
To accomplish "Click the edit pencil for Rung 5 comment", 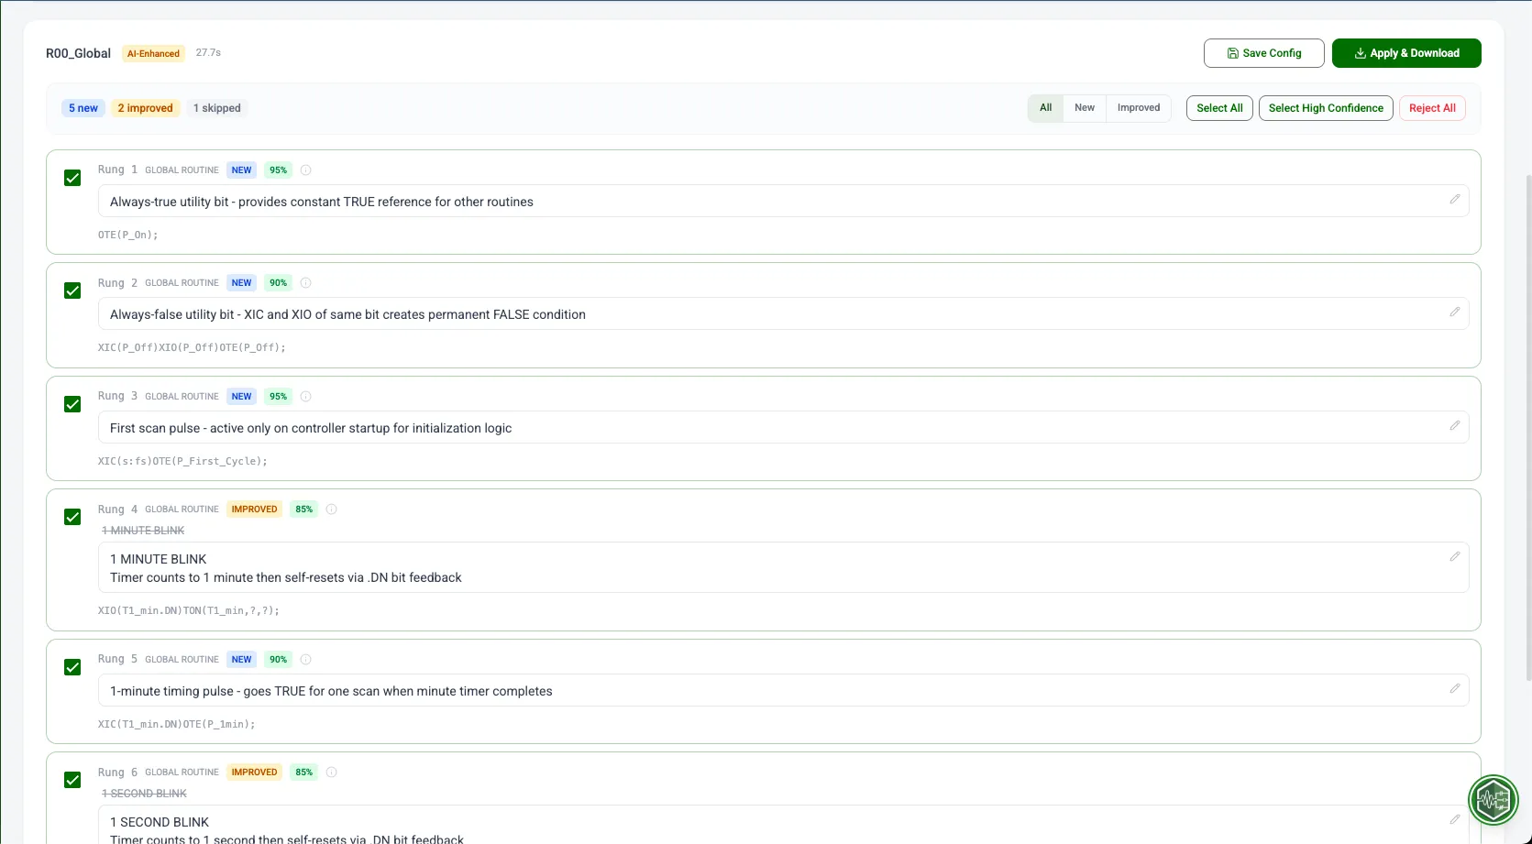I will (x=1454, y=688).
